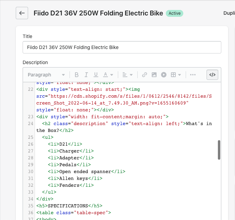Screen dimensions: 235x220
Task: Insert an image
Action: point(154,75)
